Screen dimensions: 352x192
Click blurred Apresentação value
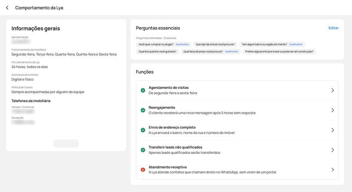pos(21,42)
